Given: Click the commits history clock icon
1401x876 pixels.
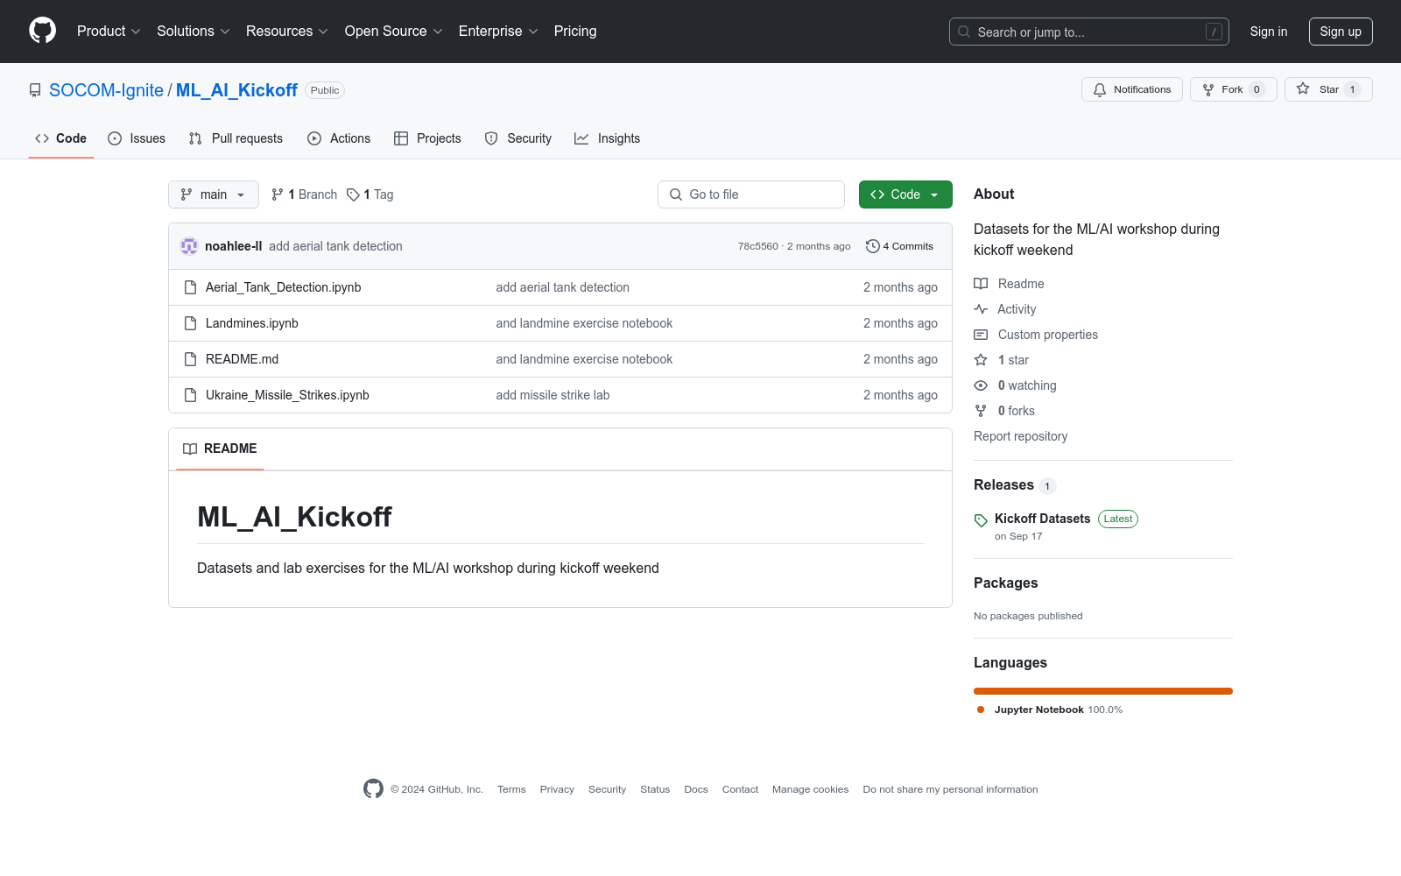Looking at the screenshot, I should click(x=872, y=246).
